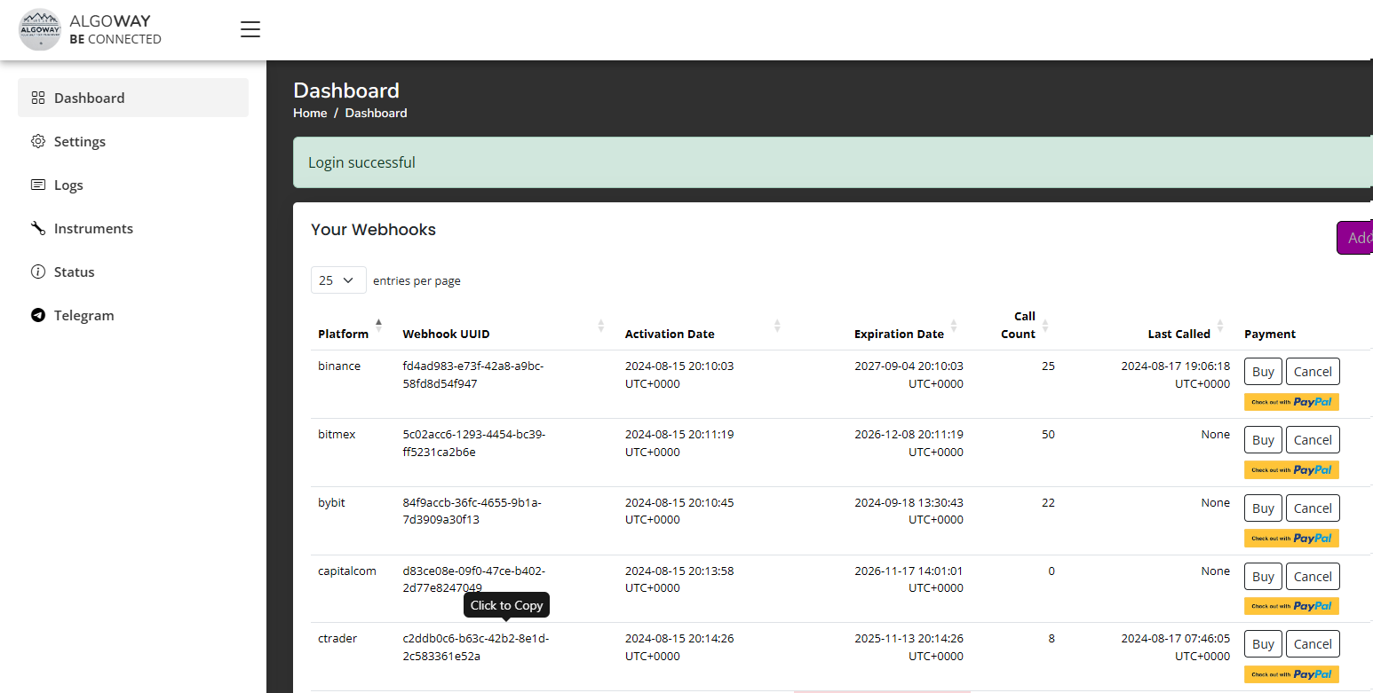Click Buy for the bybit webhook
1373x693 pixels.
1263,508
